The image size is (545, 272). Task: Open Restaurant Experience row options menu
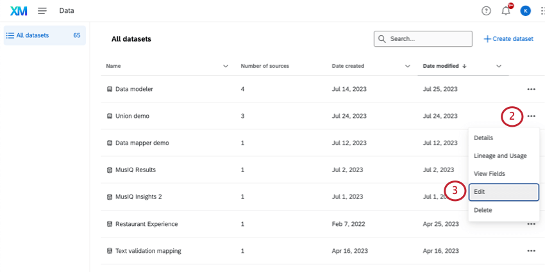[x=531, y=224]
